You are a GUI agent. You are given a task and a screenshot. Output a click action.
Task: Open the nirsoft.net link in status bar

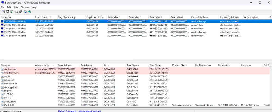click(89, 111)
